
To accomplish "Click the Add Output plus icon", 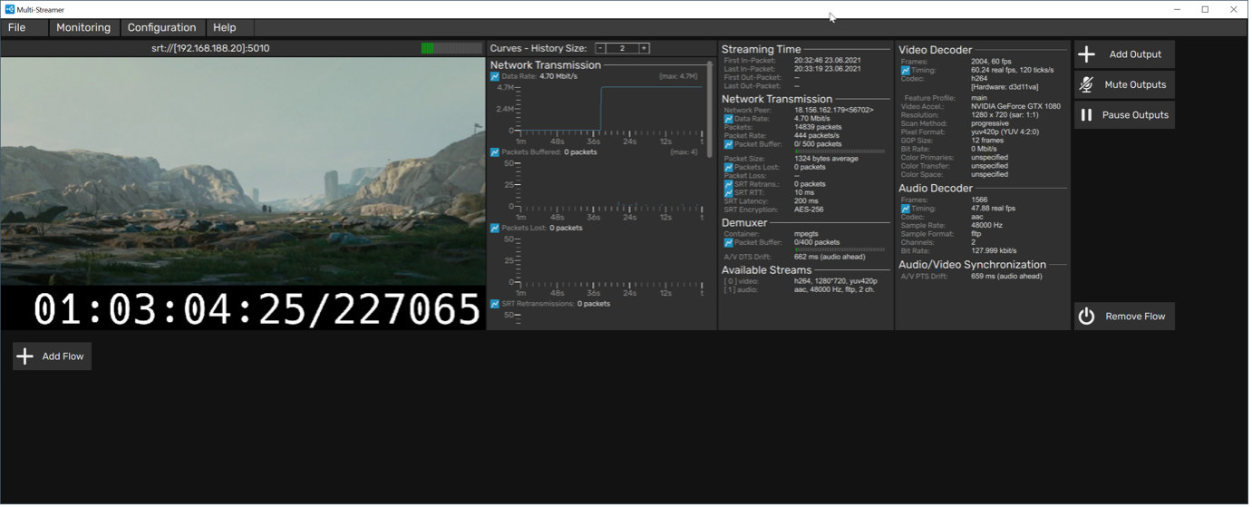I will (1087, 54).
